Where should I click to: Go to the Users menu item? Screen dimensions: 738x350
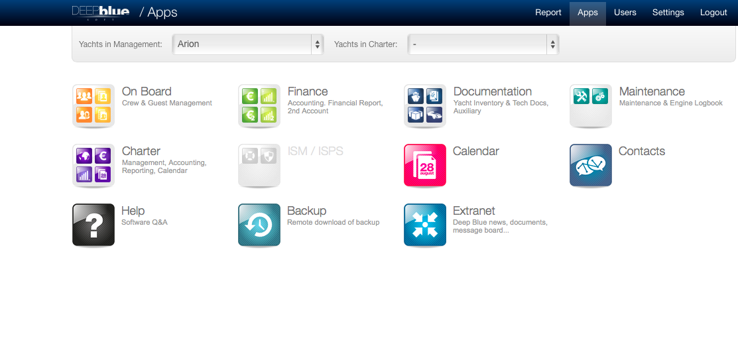[x=625, y=13]
